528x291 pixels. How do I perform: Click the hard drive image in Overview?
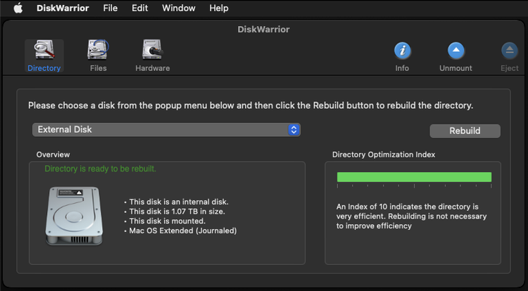(x=74, y=216)
